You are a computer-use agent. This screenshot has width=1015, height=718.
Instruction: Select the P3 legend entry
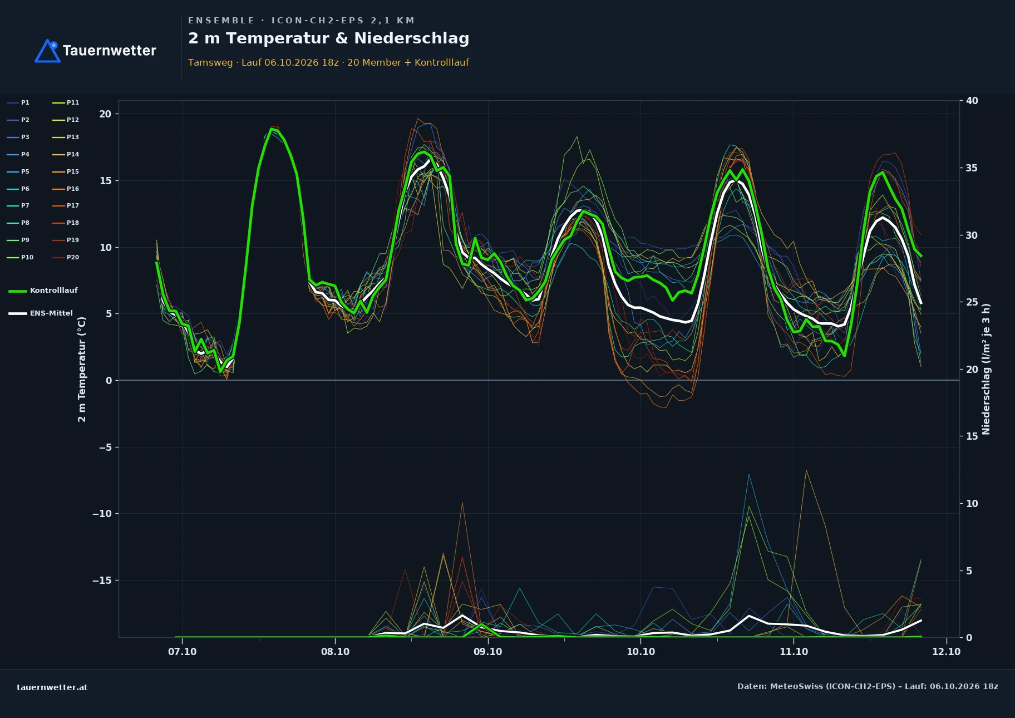[x=18, y=137]
